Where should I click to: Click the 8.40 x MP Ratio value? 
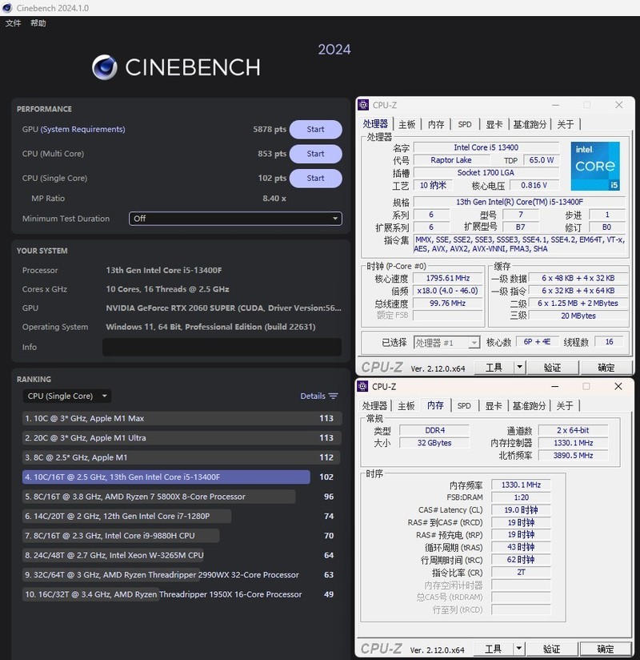tap(274, 199)
